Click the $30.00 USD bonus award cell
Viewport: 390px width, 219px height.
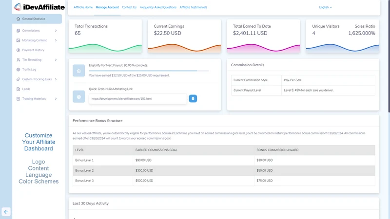coord(314,160)
